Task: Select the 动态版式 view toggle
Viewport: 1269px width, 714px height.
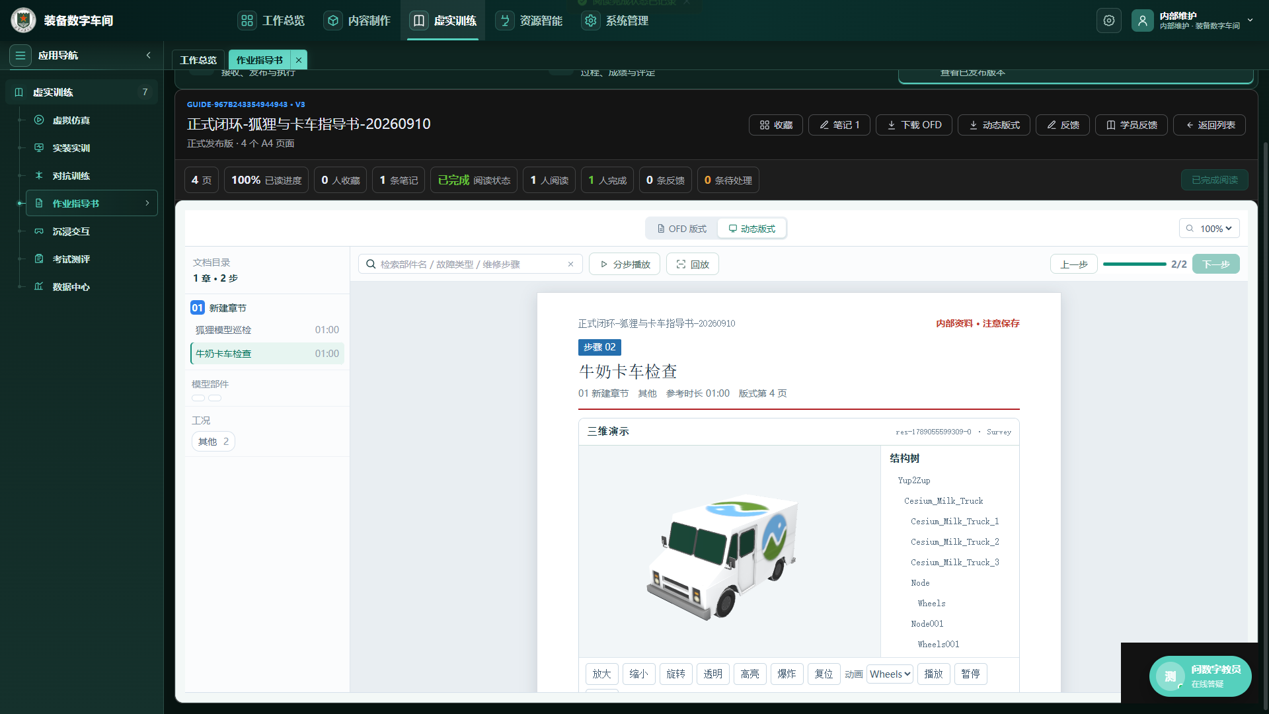Action: 751,229
